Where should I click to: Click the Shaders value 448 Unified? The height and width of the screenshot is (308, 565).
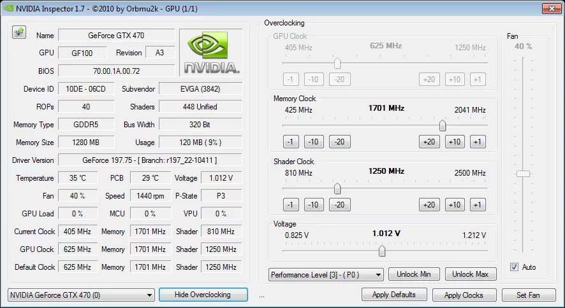(200, 107)
